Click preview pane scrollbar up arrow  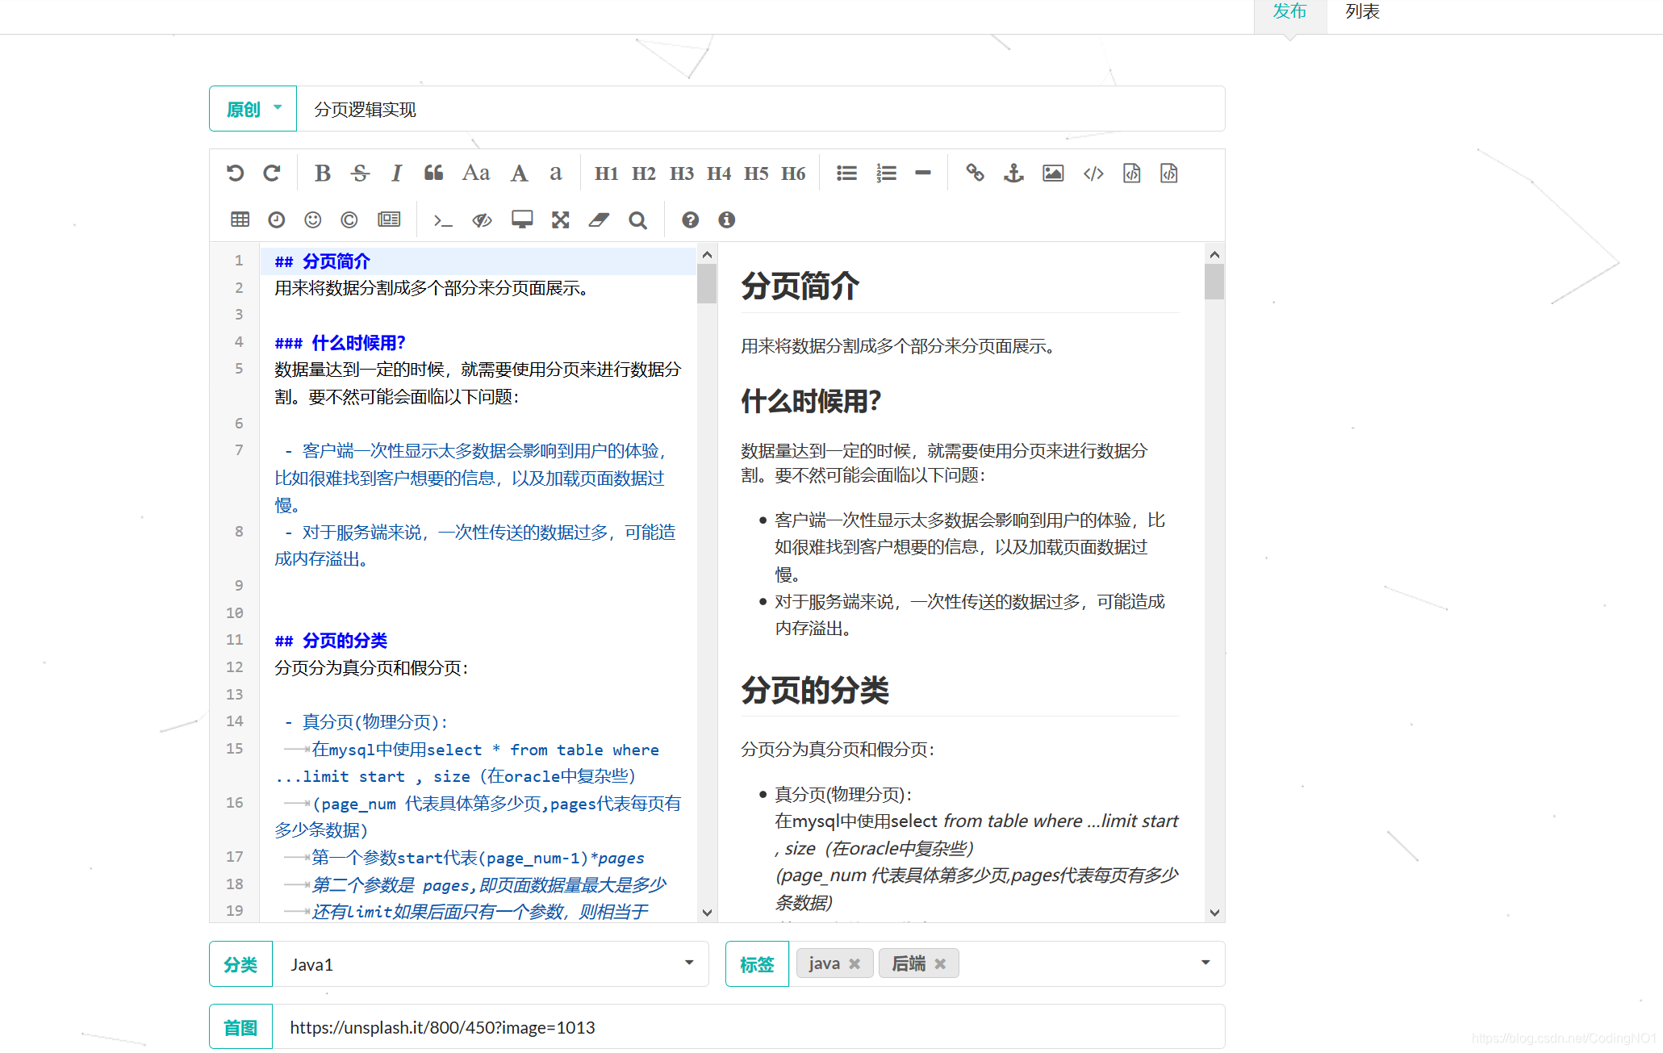coord(1214,254)
